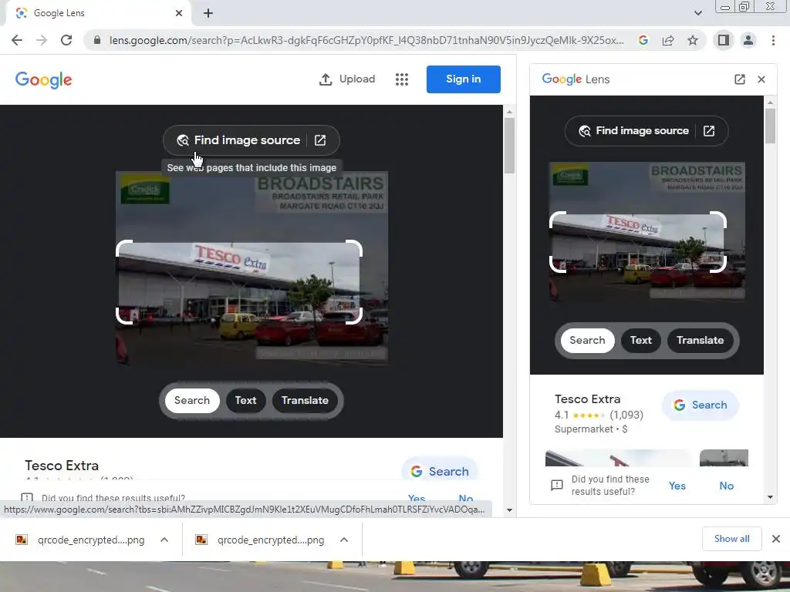
Task: Select Translate mode in main page
Action: click(x=305, y=400)
